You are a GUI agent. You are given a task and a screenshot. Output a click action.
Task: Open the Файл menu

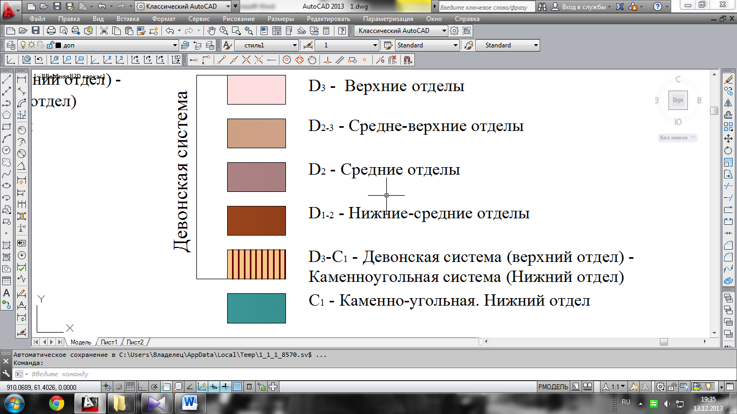tap(37, 19)
